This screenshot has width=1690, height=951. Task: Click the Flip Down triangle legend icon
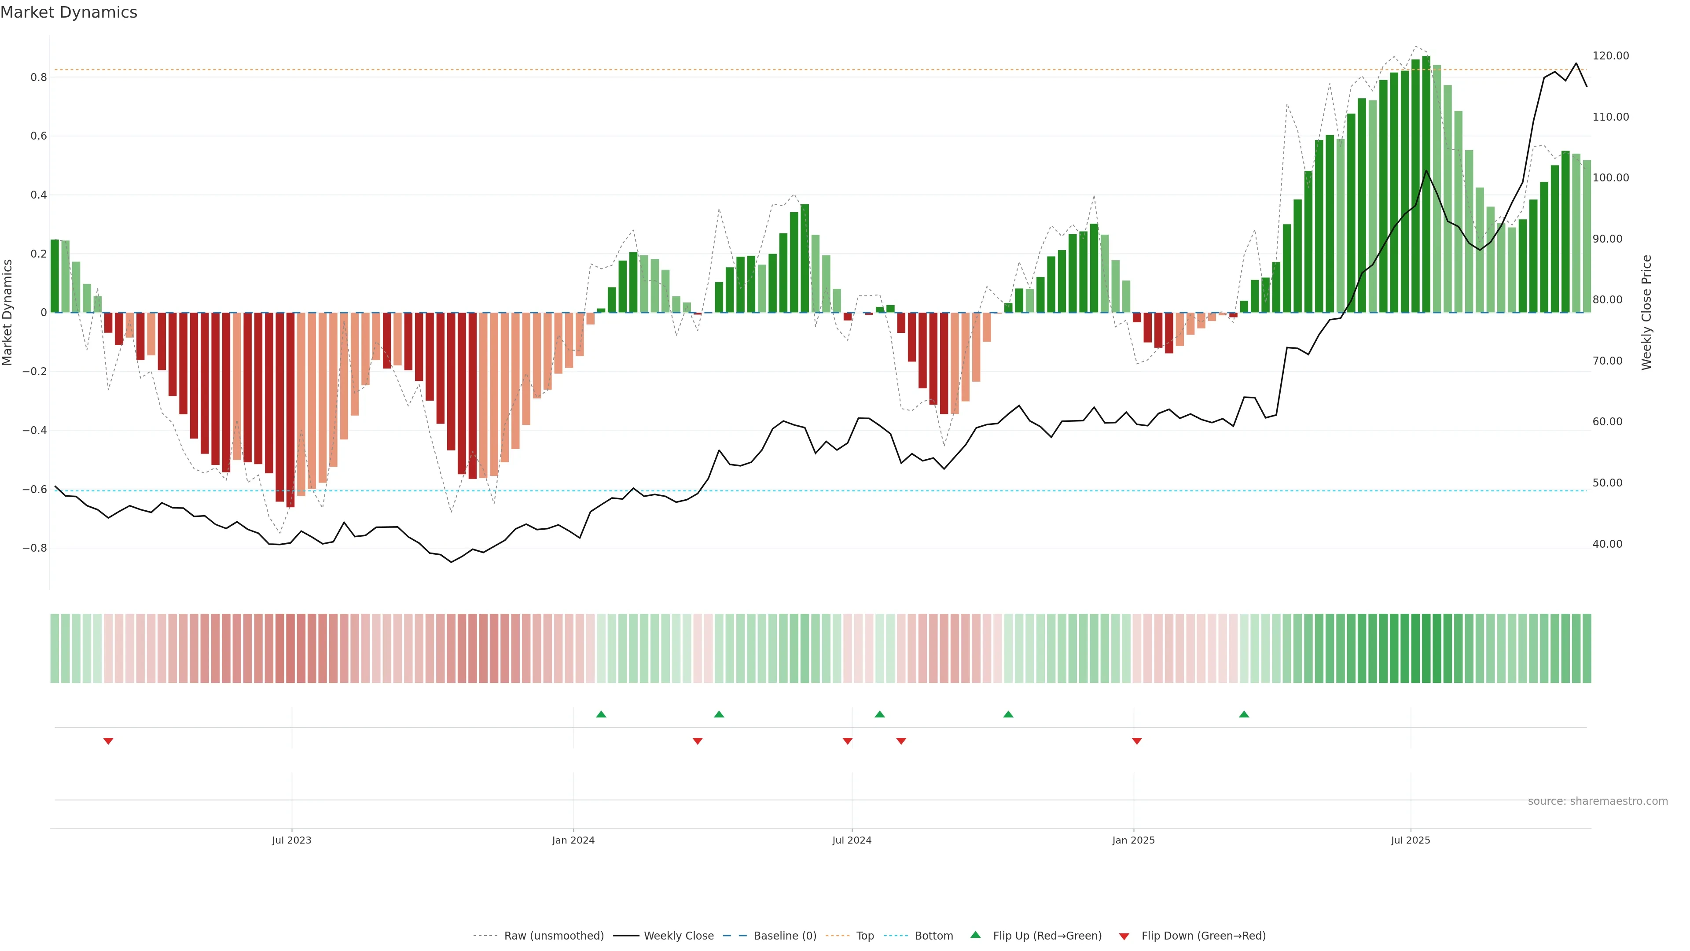1124,936
